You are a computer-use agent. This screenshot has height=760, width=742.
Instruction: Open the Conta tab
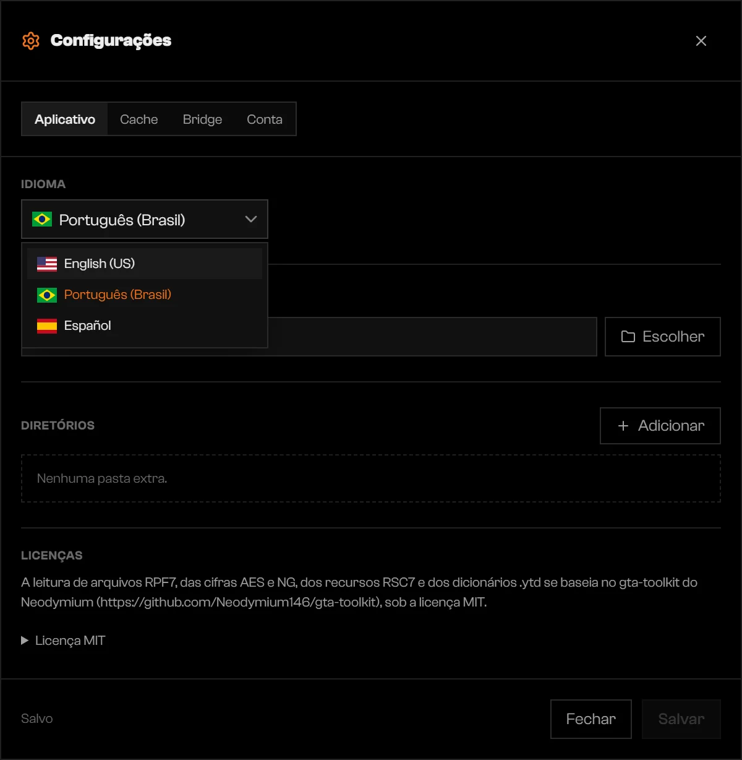[265, 119]
